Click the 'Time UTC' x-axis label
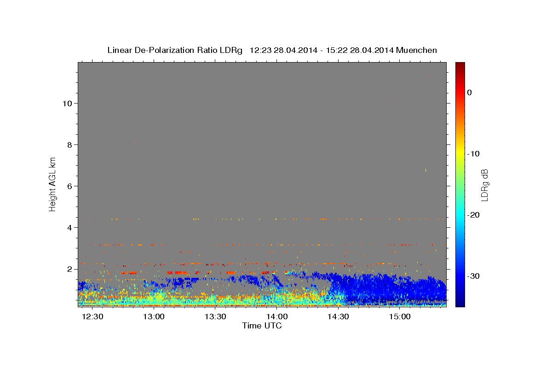 click(x=262, y=326)
